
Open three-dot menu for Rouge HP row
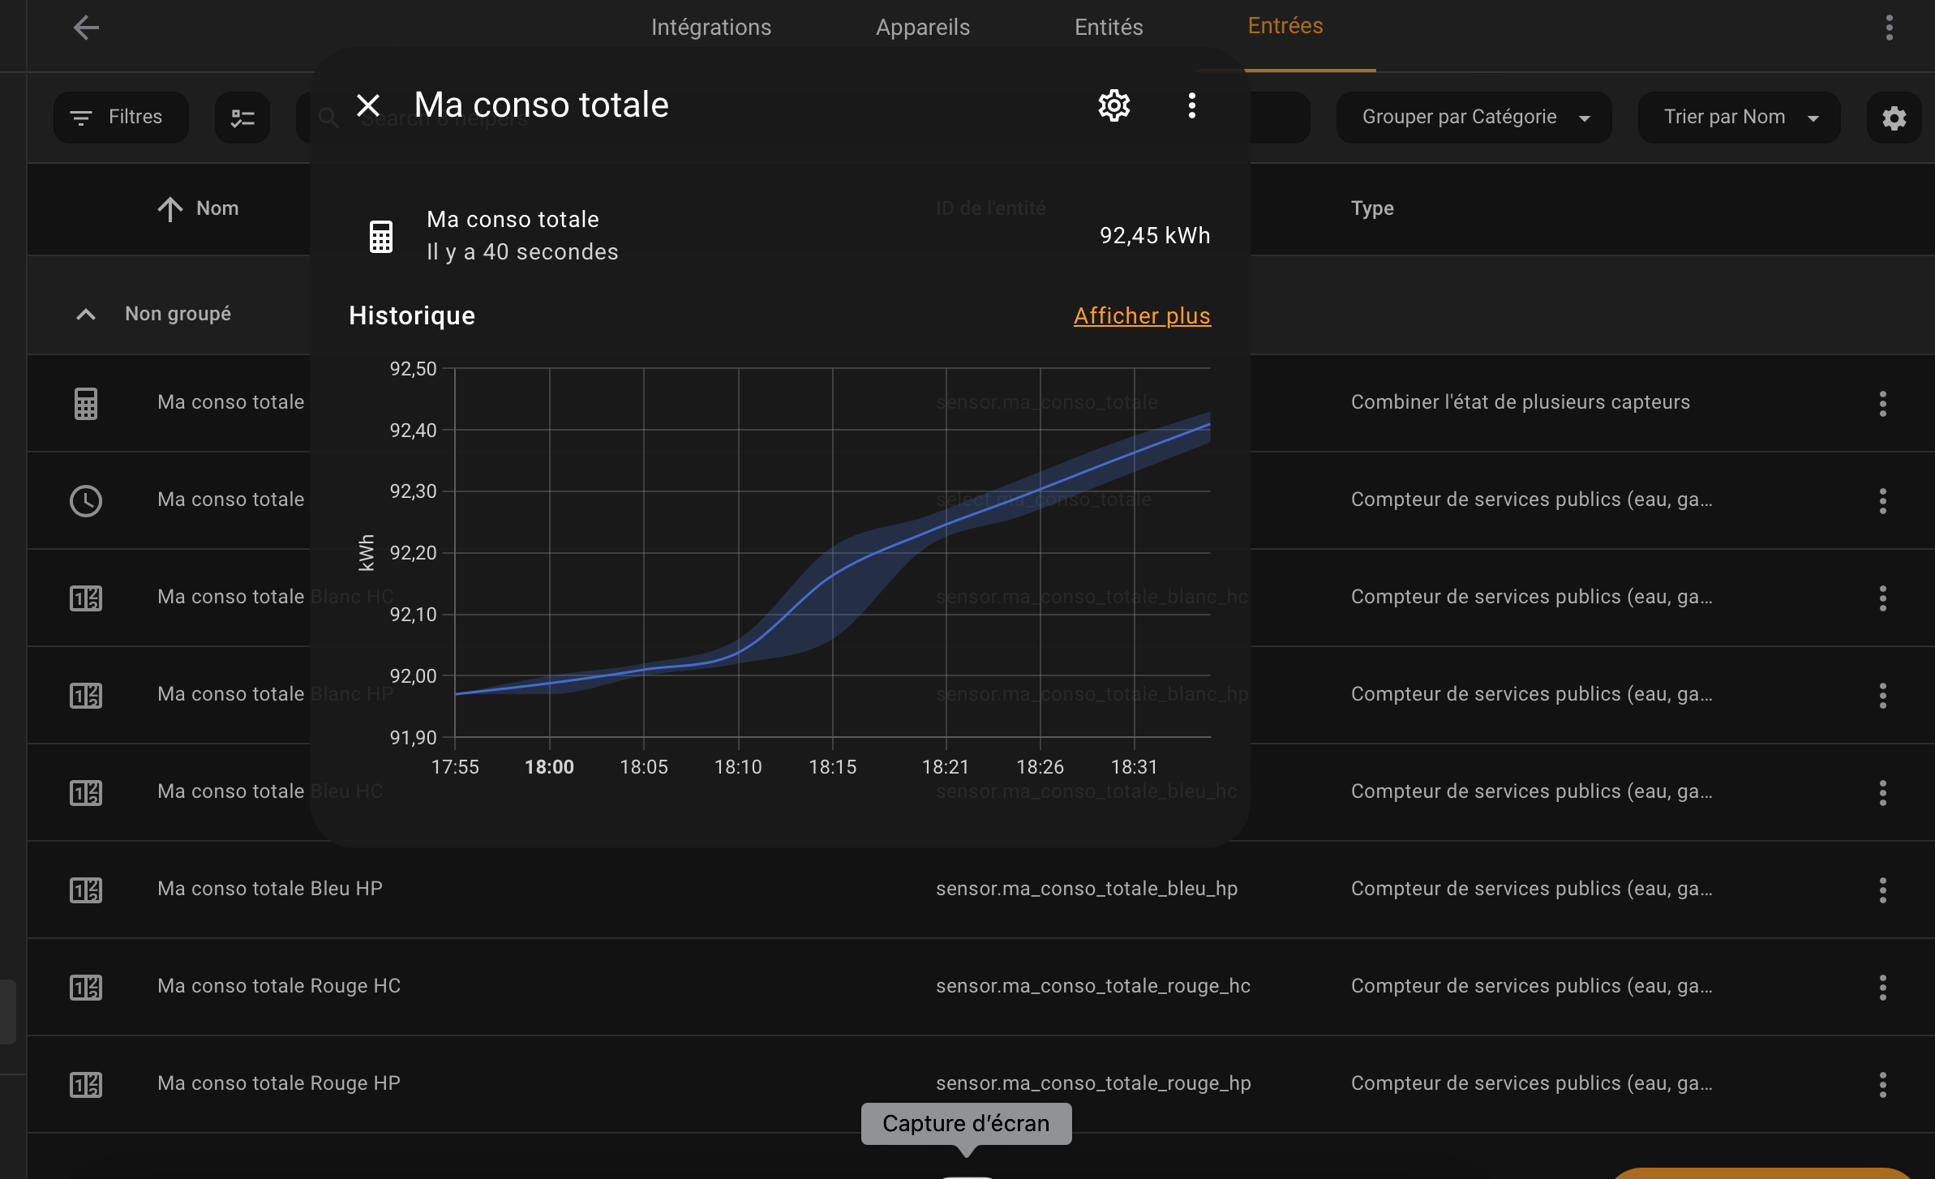pos(1882,1084)
